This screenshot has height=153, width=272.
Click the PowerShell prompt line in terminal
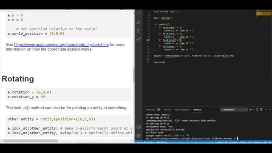(x=192, y=139)
